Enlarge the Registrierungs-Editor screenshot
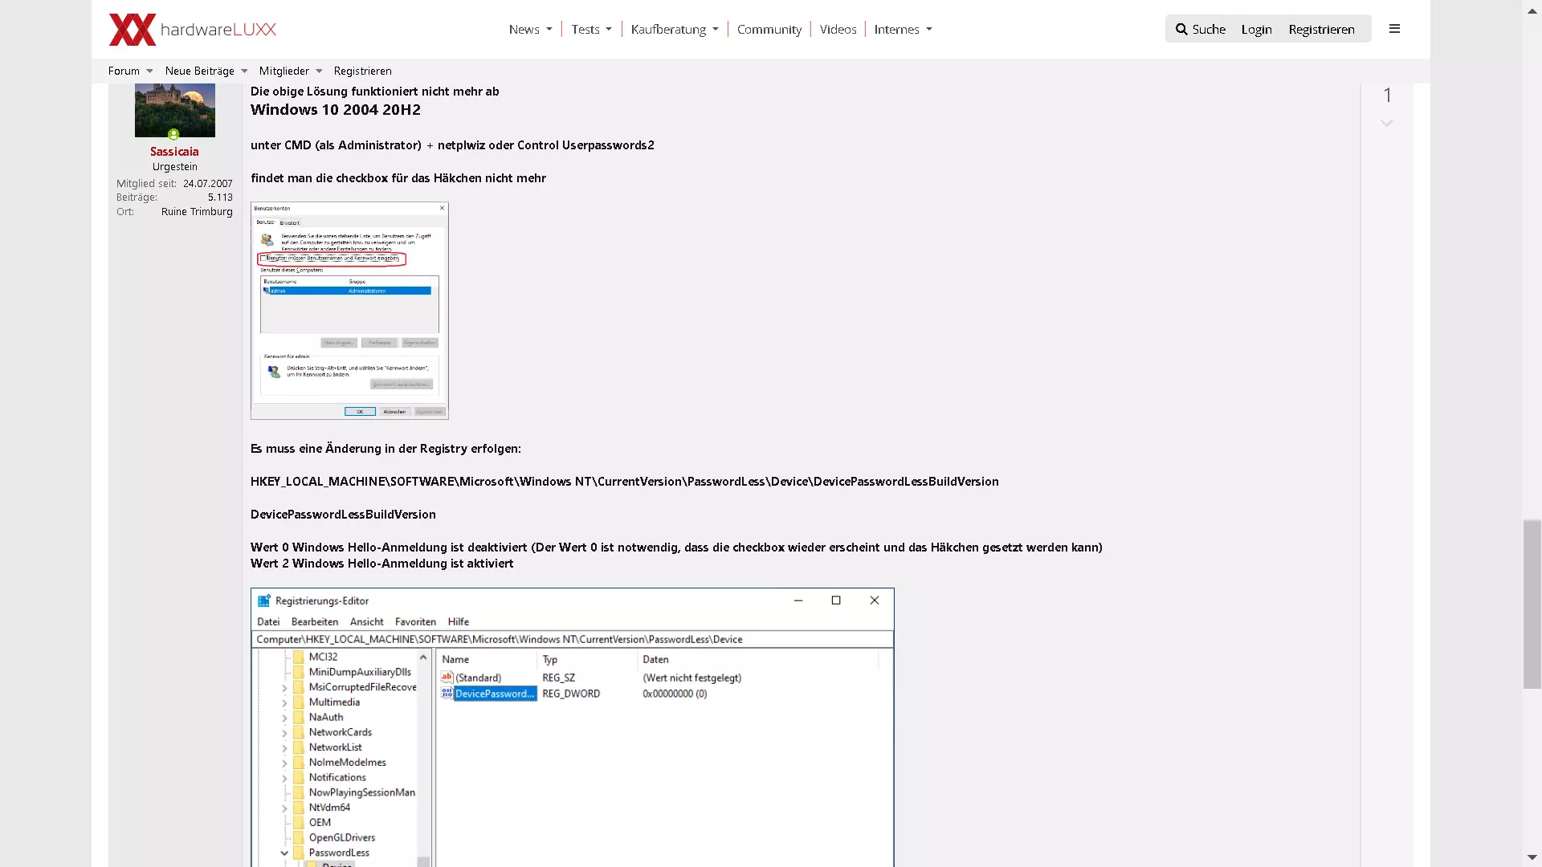1542x867 pixels. pyautogui.click(x=573, y=727)
